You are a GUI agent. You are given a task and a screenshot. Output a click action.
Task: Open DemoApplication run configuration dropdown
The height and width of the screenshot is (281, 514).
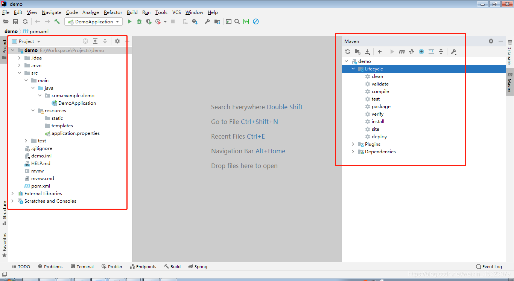94,21
